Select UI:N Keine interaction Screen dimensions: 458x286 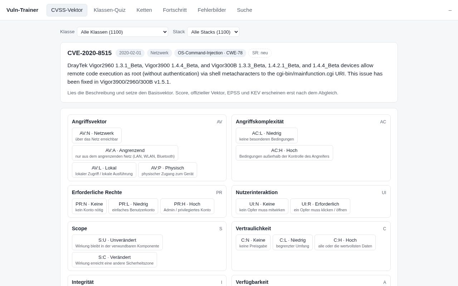coord(262,206)
